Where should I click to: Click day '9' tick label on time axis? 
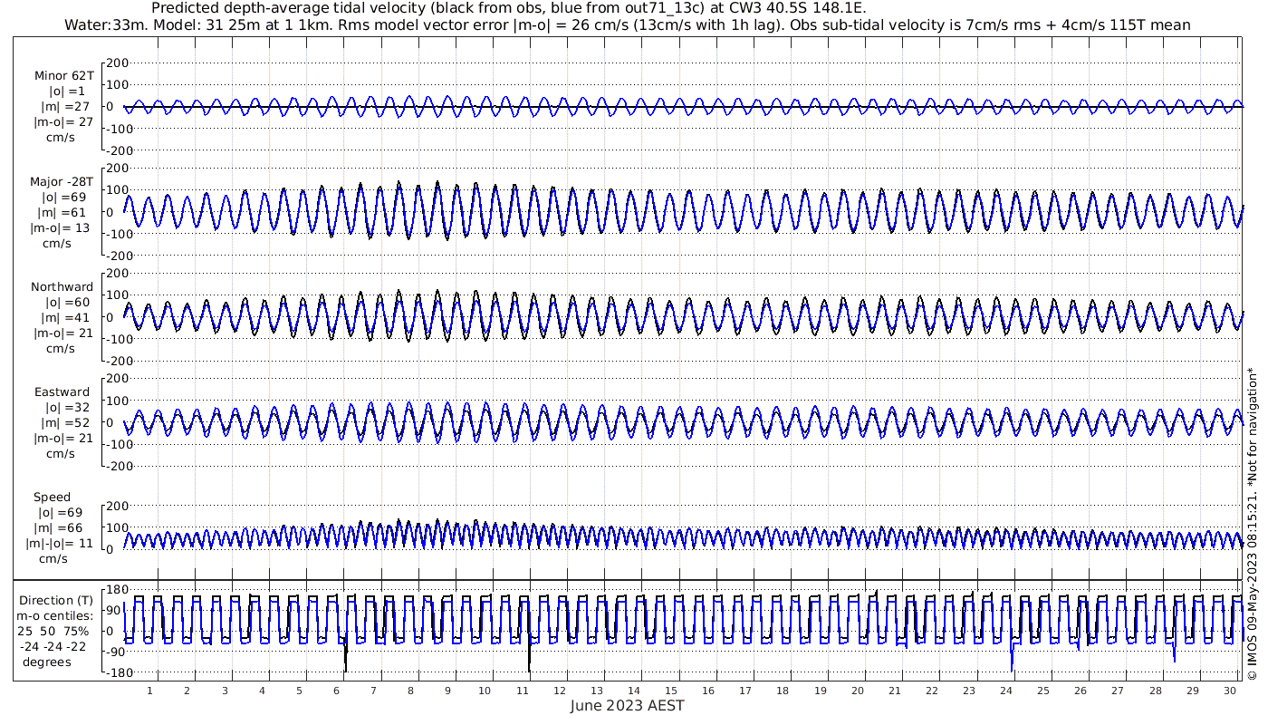pyautogui.click(x=447, y=691)
